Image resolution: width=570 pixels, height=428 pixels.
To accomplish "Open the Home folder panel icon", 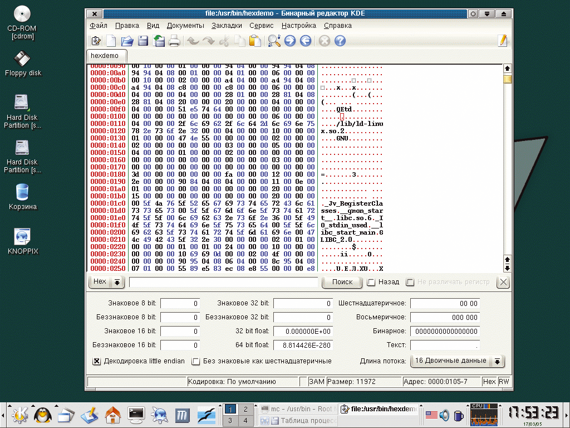I will 112,415.
